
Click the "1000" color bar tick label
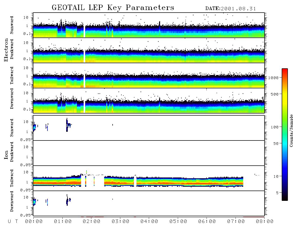pyautogui.click(x=273, y=78)
